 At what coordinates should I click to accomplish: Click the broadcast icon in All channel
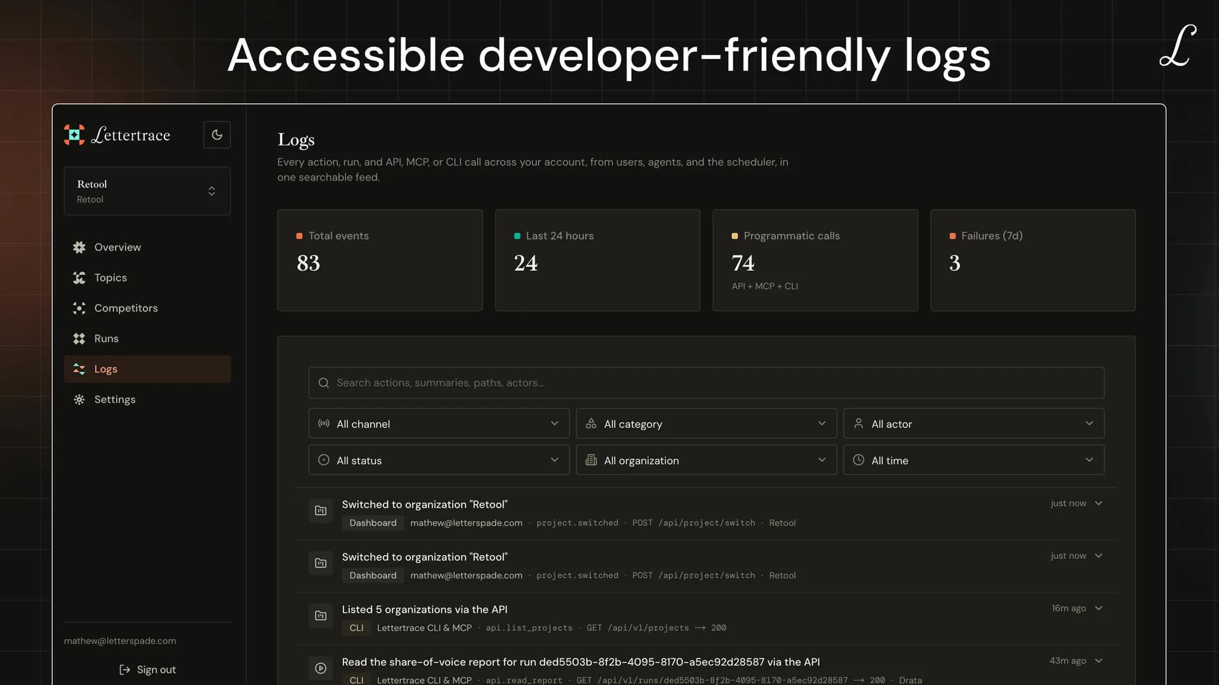(324, 424)
